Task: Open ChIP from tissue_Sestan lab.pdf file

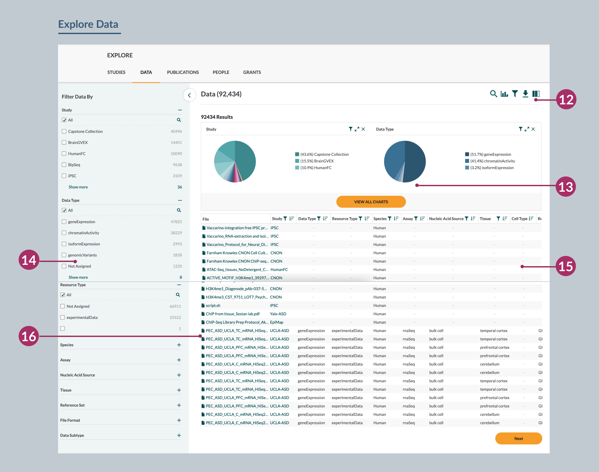Action: (233, 314)
